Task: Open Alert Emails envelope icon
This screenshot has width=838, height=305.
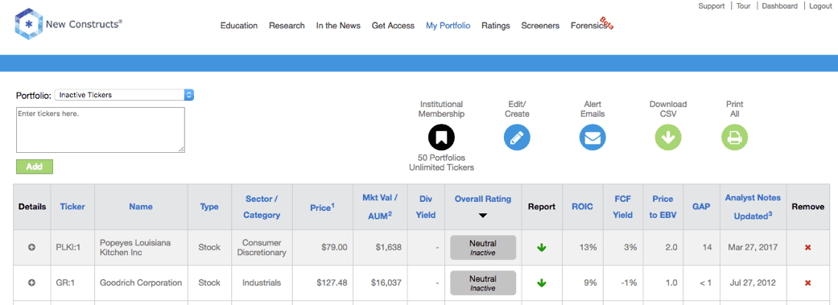Action: [592, 138]
